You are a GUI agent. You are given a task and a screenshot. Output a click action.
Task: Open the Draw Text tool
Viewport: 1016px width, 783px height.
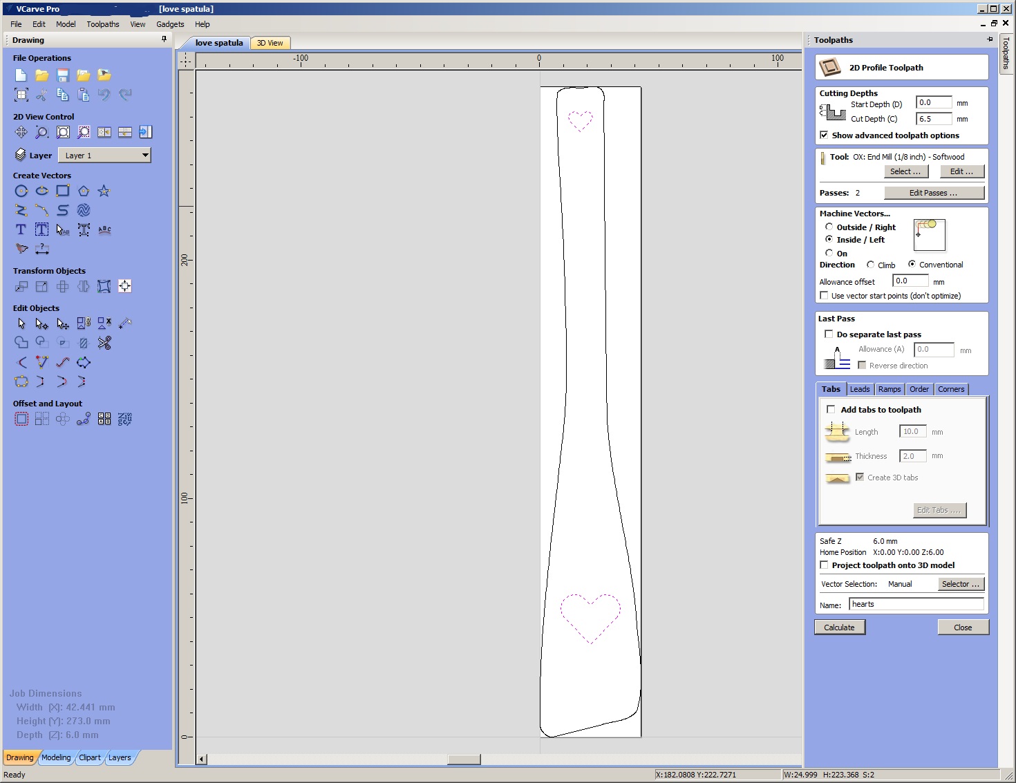pyautogui.click(x=21, y=229)
